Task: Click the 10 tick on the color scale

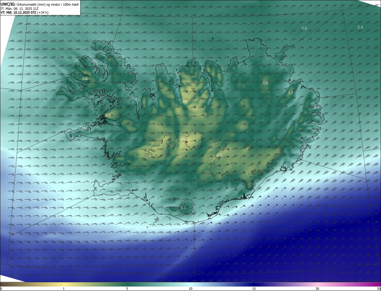Action: tap(190, 289)
